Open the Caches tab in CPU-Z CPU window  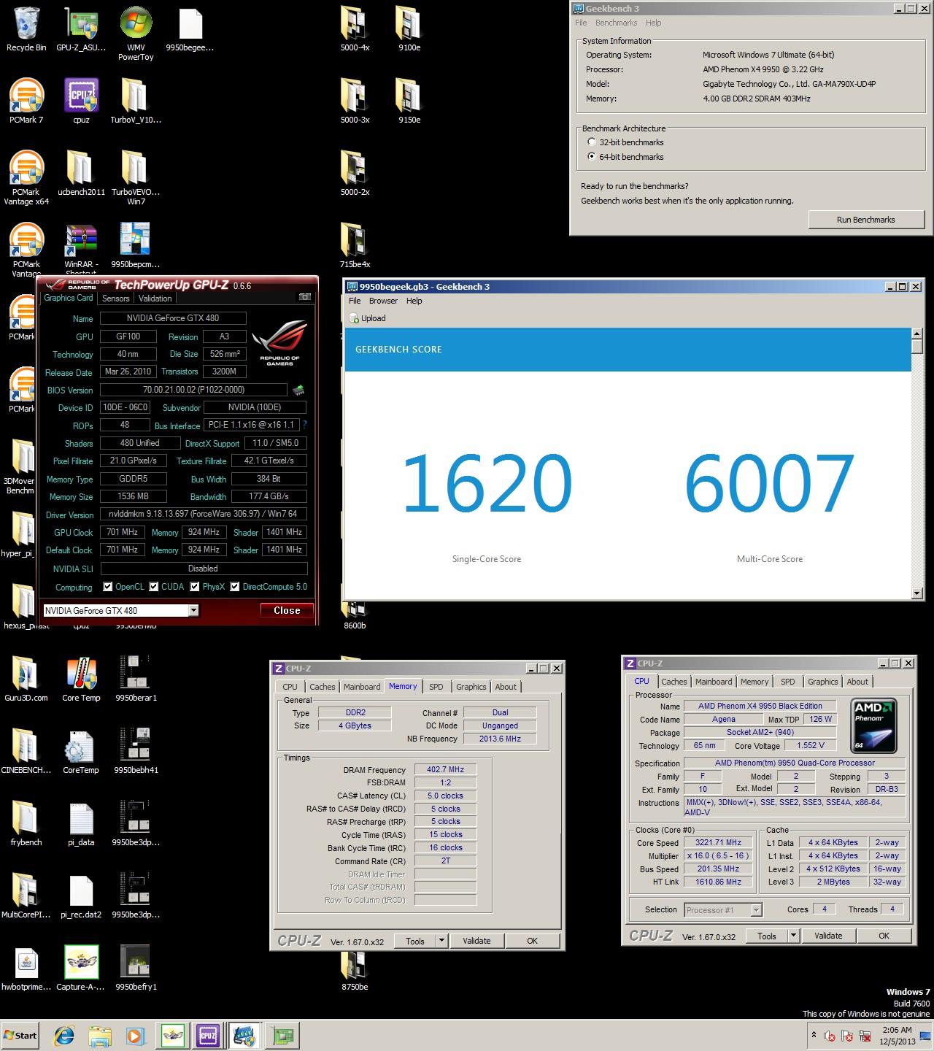point(674,682)
